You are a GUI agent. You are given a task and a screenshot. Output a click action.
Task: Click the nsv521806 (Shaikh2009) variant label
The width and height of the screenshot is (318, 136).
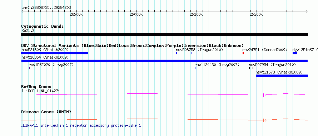pyautogui.click(x=45, y=50)
